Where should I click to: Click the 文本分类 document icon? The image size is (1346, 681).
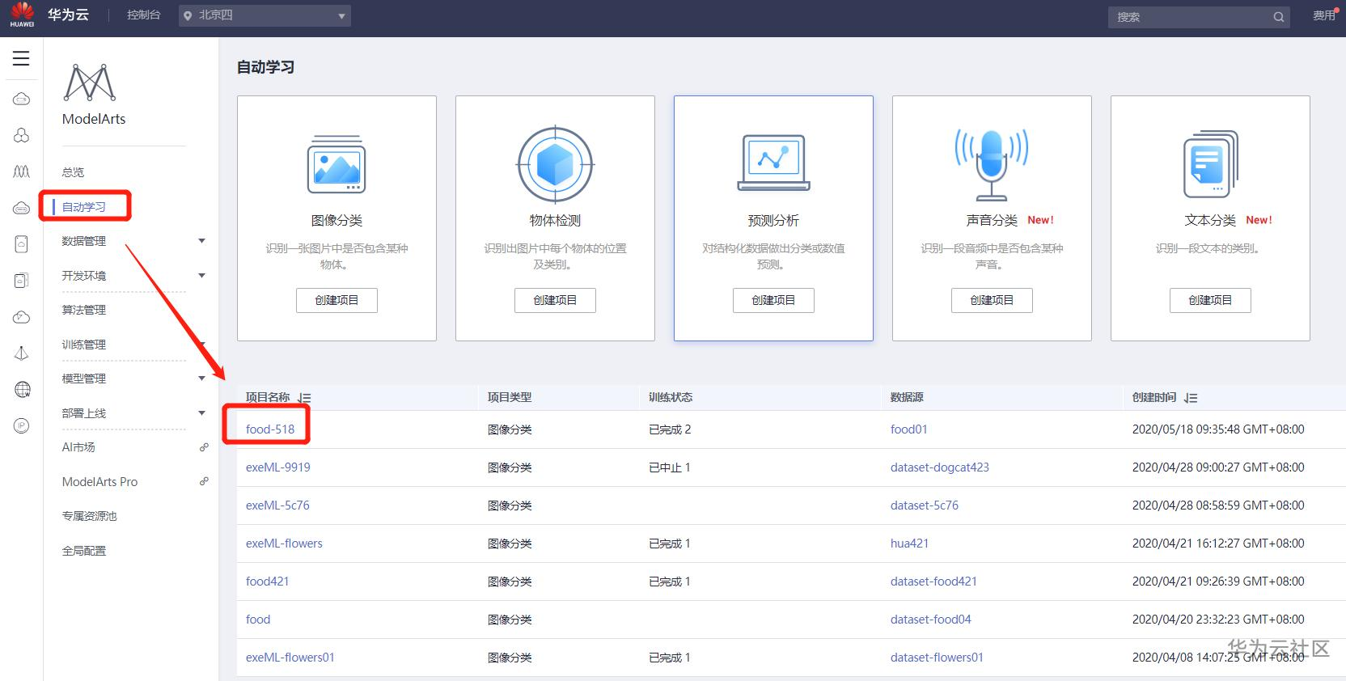tap(1210, 164)
